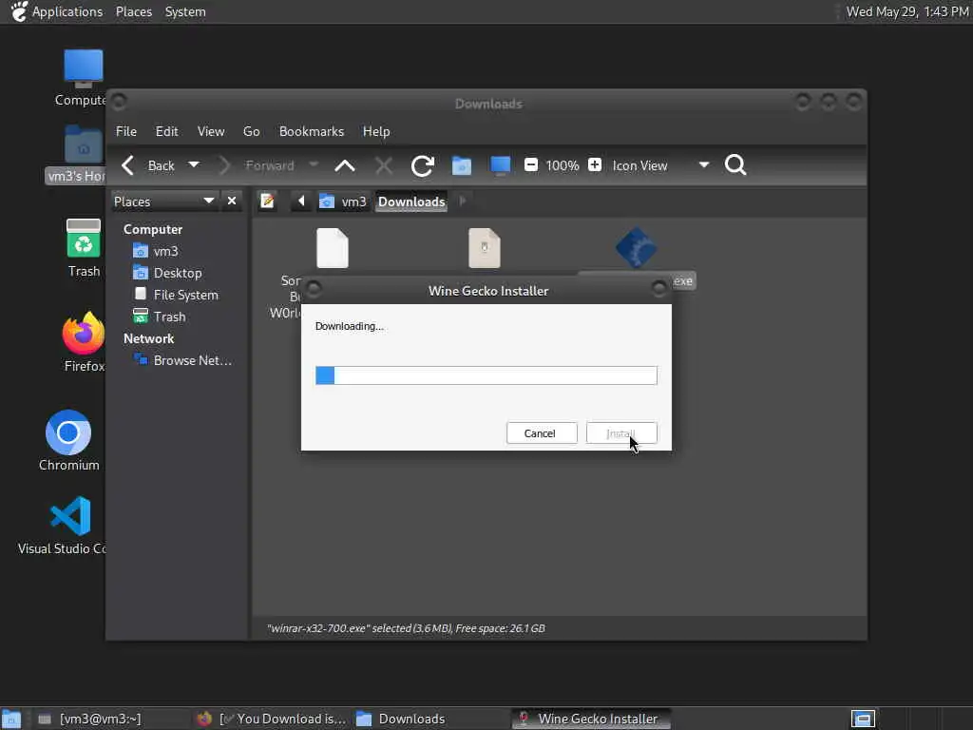
Task: Open the Places menu in top panel
Action: pyautogui.click(x=134, y=11)
